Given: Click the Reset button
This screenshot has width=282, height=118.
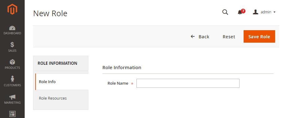Looking at the screenshot, I should [x=229, y=37].
